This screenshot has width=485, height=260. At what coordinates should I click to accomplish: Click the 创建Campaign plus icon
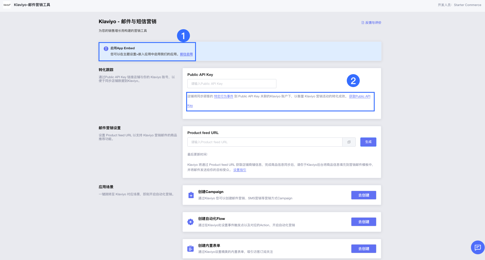tap(191, 195)
